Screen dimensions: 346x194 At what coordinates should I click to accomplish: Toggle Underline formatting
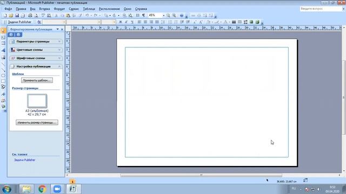click(132, 22)
